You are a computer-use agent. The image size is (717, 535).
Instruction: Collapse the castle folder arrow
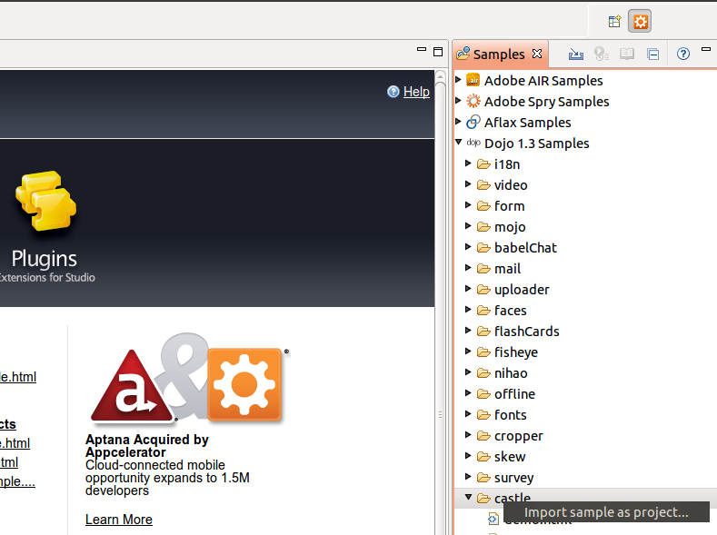[x=468, y=497]
